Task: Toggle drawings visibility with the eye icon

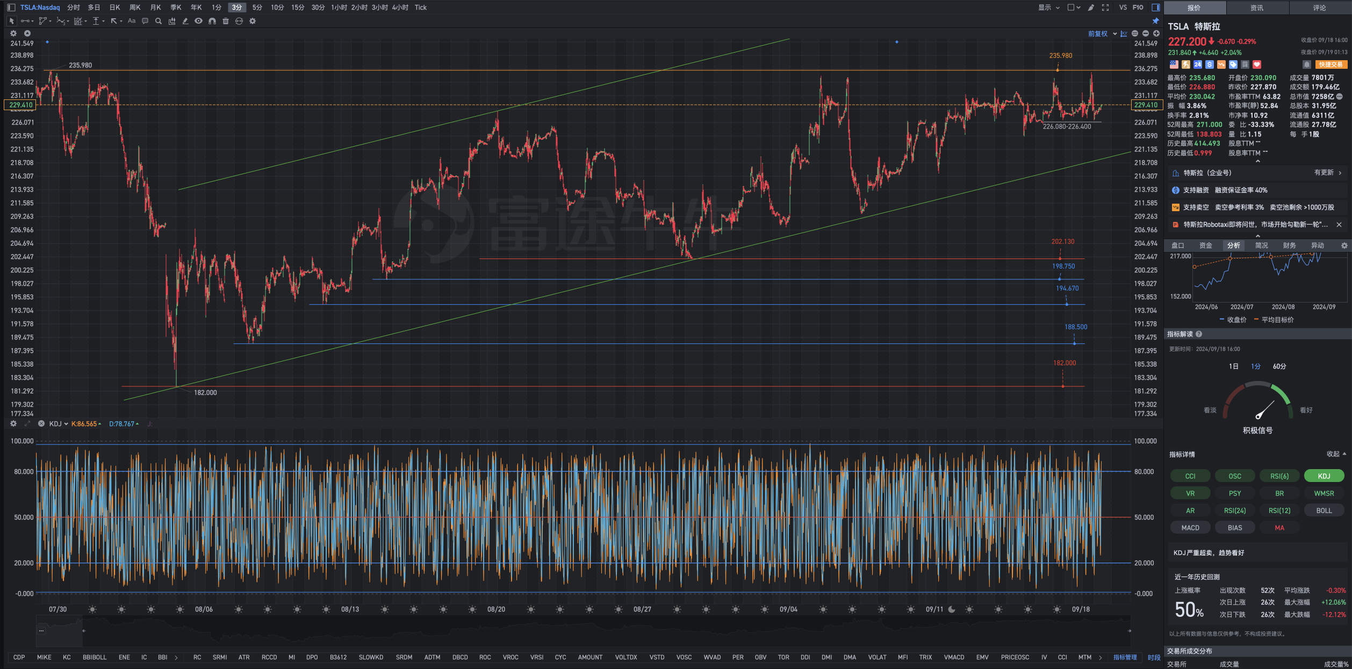Action: click(199, 21)
